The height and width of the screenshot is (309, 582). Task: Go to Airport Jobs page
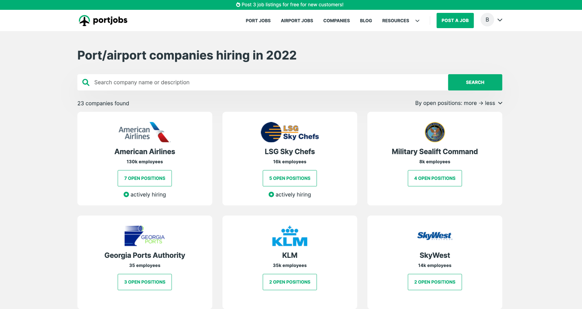coord(297,21)
